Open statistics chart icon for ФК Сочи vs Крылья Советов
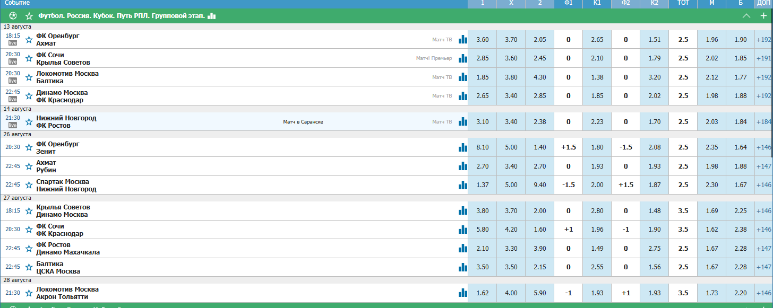Viewport: 773px width, 308px height. click(x=463, y=58)
